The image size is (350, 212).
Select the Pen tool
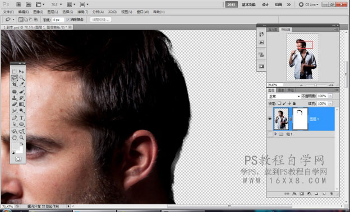coord(15,118)
